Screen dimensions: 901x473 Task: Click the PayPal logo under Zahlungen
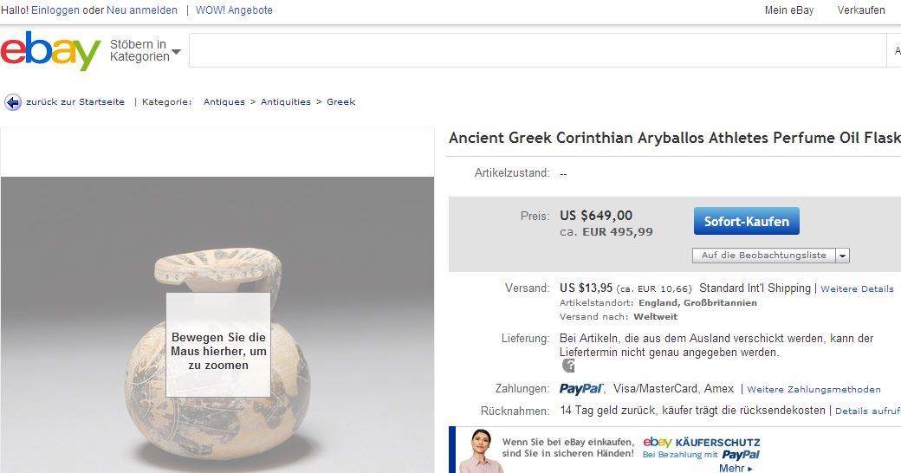[x=581, y=389]
